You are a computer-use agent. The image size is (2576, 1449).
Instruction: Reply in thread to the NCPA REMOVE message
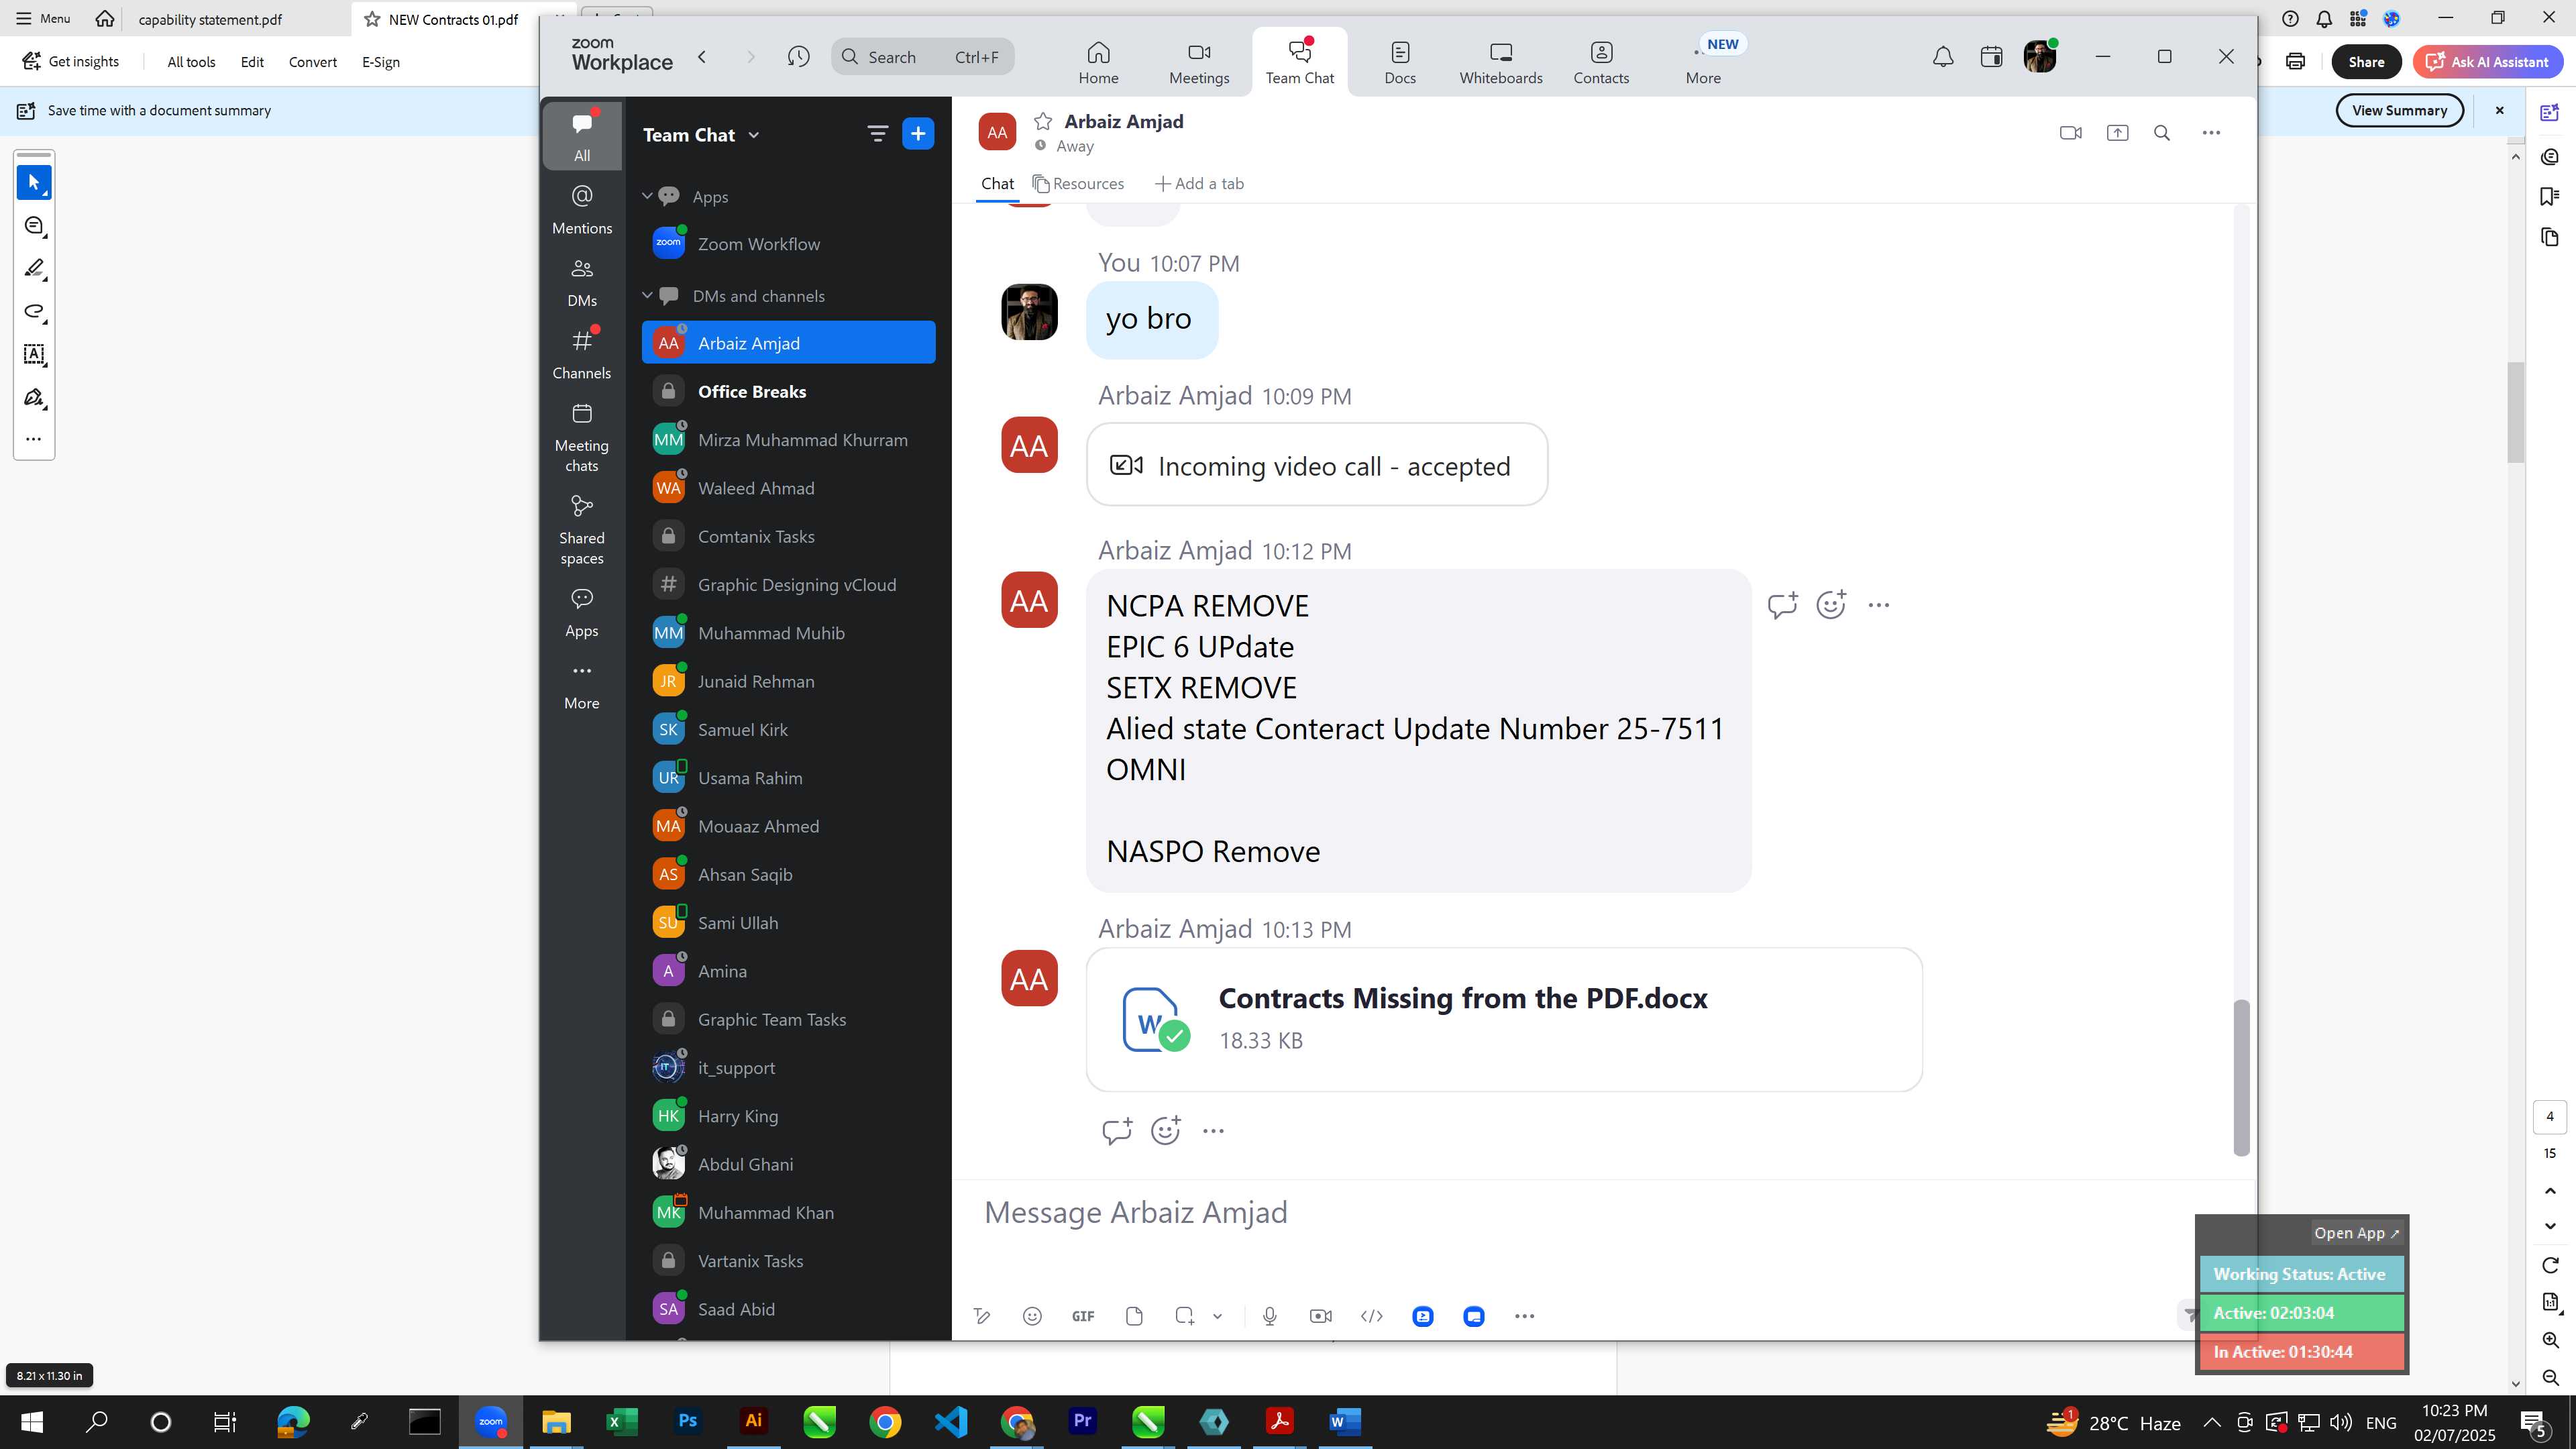coord(1782,605)
